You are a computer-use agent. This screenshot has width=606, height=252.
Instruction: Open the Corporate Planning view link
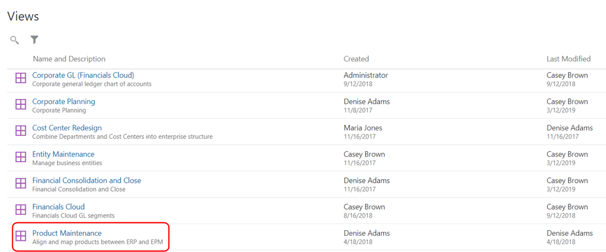[64, 101]
